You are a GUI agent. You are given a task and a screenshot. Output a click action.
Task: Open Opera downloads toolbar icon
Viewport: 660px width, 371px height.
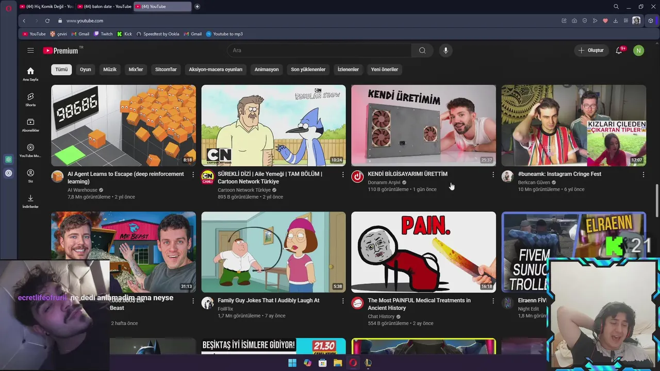(616, 21)
